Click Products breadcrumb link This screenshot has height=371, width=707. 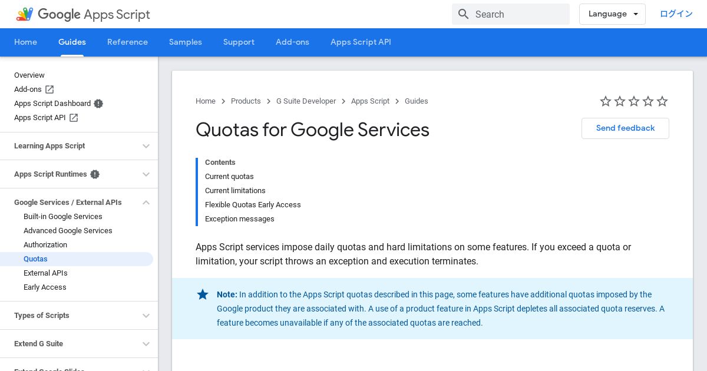click(x=246, y=101)
